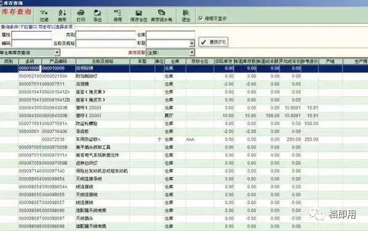Select the 导流板 row

pos(184,131)
